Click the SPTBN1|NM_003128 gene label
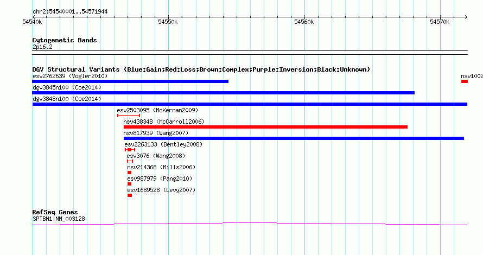This screenshot has width=483, height=255. coord(59,219)
